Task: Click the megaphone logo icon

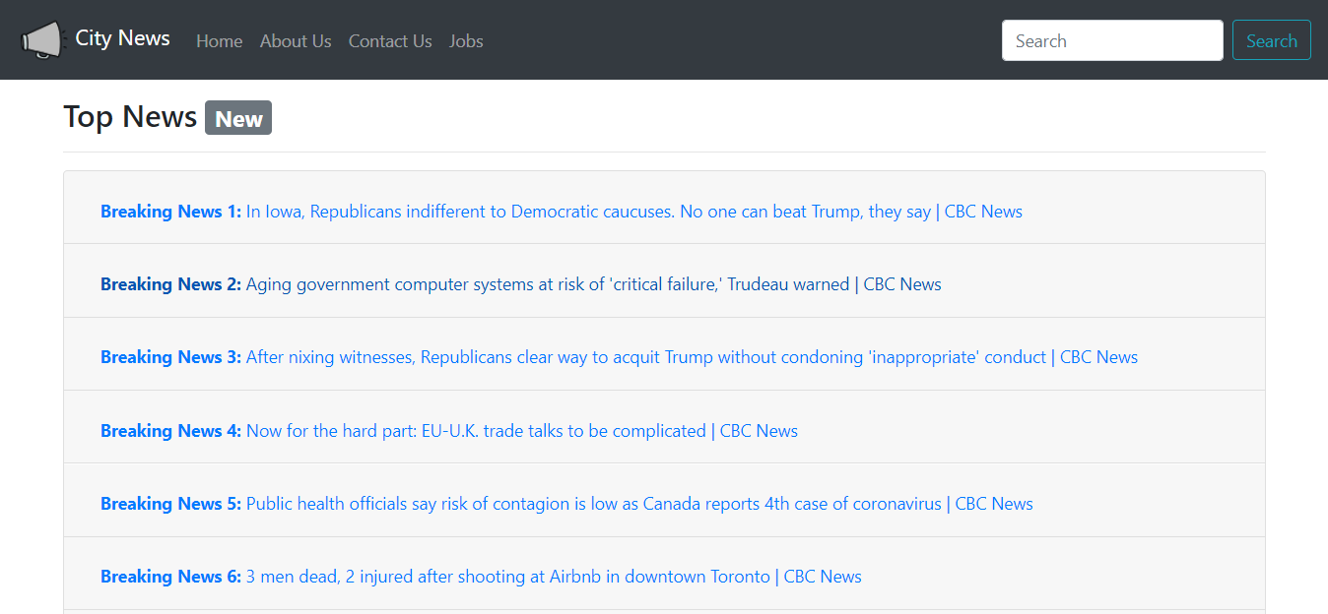Action: tap(41, 40)
